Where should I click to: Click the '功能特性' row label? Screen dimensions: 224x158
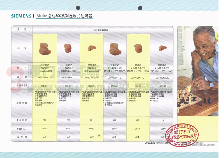[x=22, y=103]
